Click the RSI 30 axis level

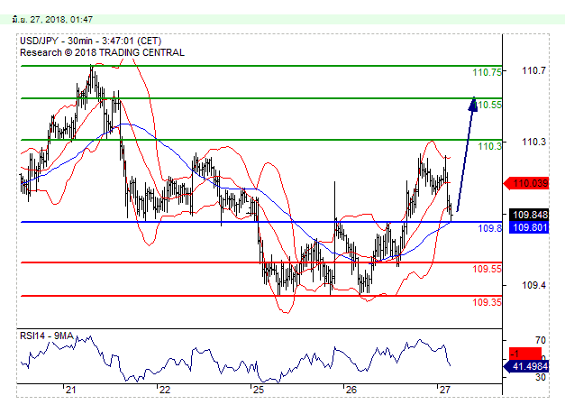click(x=540, y=378)
